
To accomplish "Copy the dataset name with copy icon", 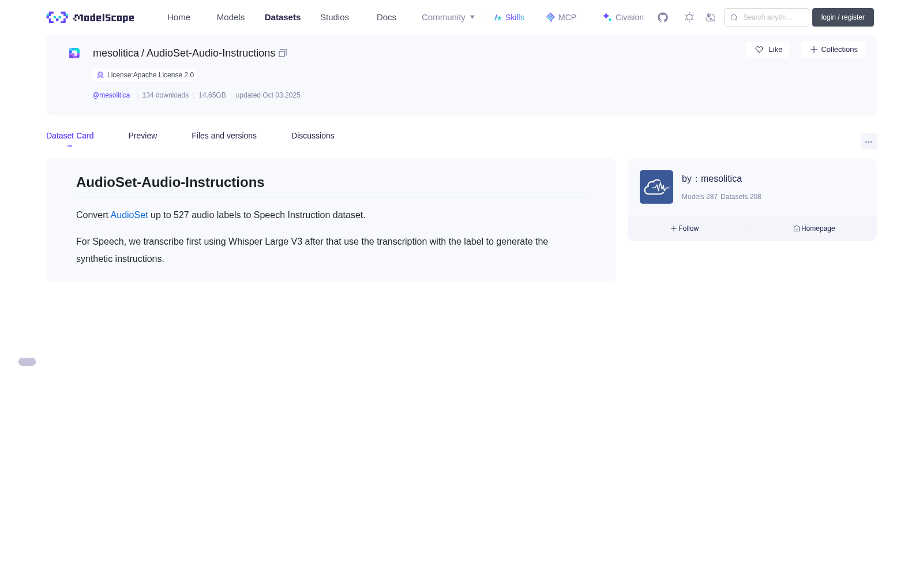I will pyautogui.click(x=283, y=53).
